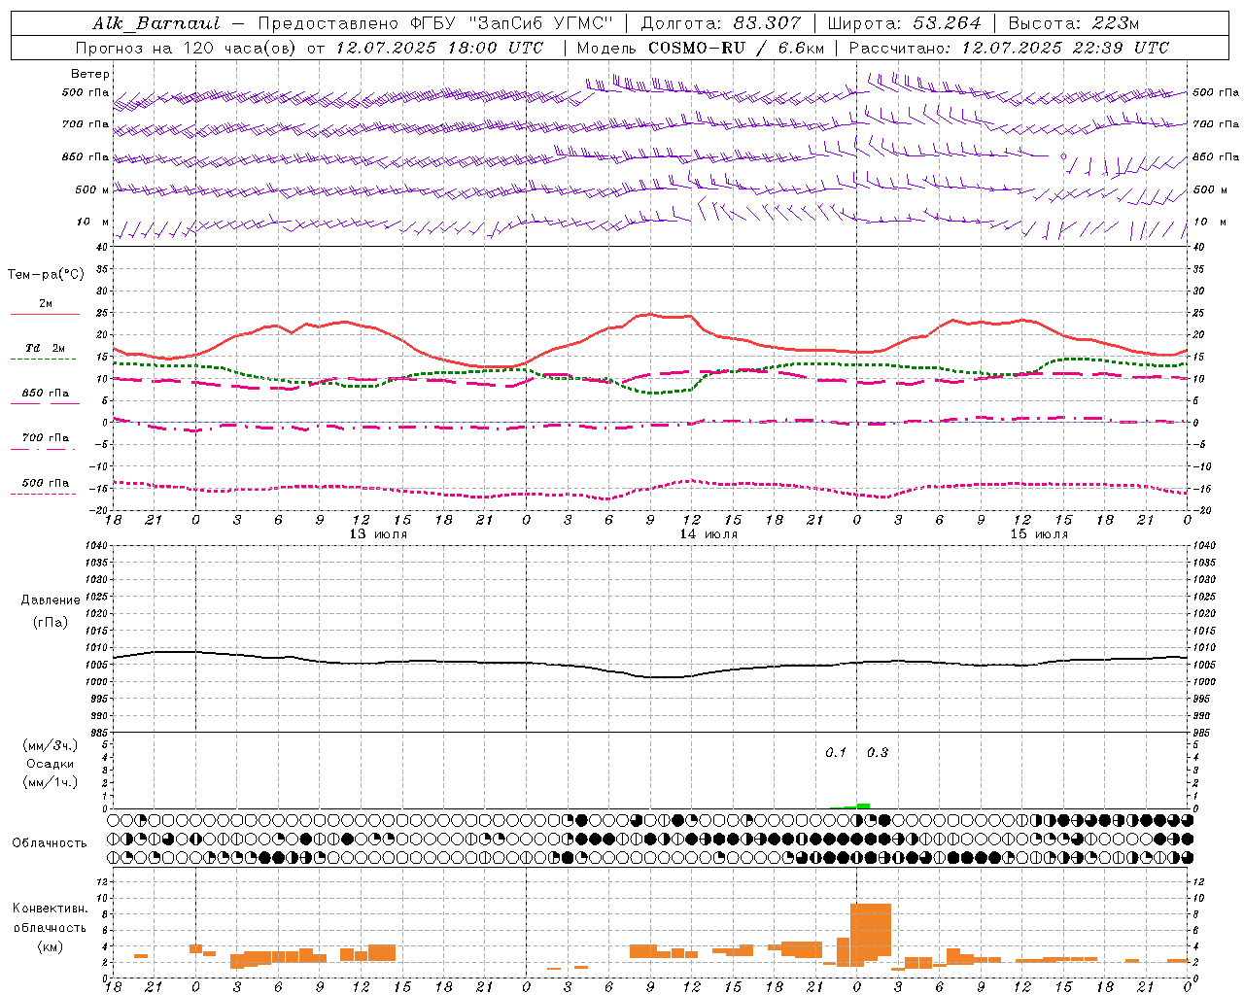Image resolution: width=1244 pixels, height=995 pixels.
Task: Click the "13 июля" date label
Action: tap(378, 533)
